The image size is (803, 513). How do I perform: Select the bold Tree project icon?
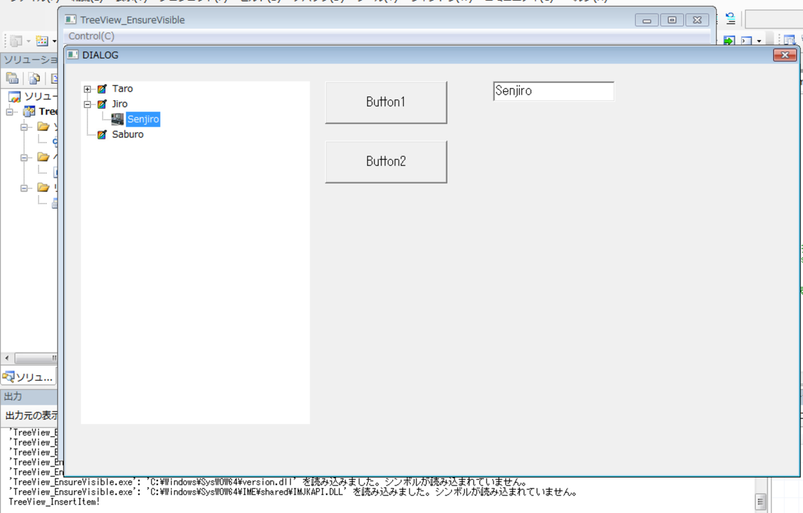coord(29,112)
